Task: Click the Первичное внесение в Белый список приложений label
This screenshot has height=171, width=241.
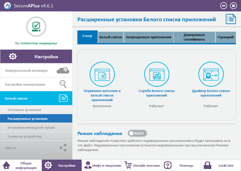Action: (102, 95)
